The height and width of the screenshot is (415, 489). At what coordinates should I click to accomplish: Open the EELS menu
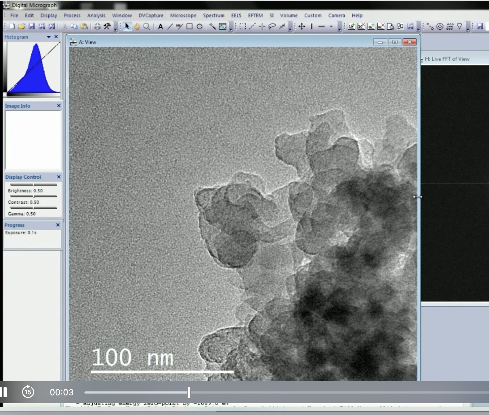pos(236,15)
